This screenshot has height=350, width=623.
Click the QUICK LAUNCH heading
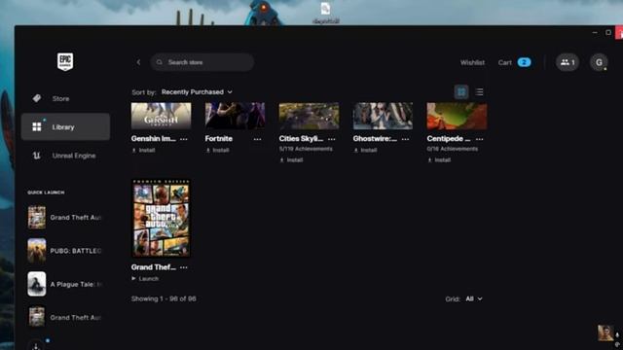tap(46, 192)
